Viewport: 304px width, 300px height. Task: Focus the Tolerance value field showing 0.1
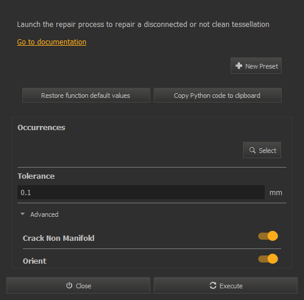(x=141, y=192)
